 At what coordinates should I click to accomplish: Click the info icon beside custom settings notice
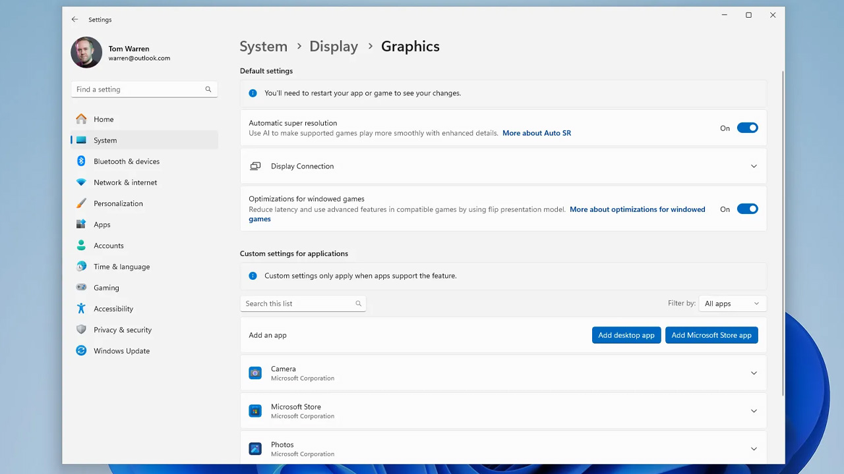253,276
